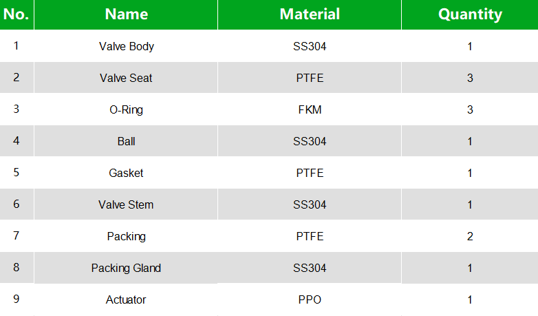Screen dimensions: 538x316
Task: Select the "Valve Seat" name cell
Action: [x=126, y=78]
